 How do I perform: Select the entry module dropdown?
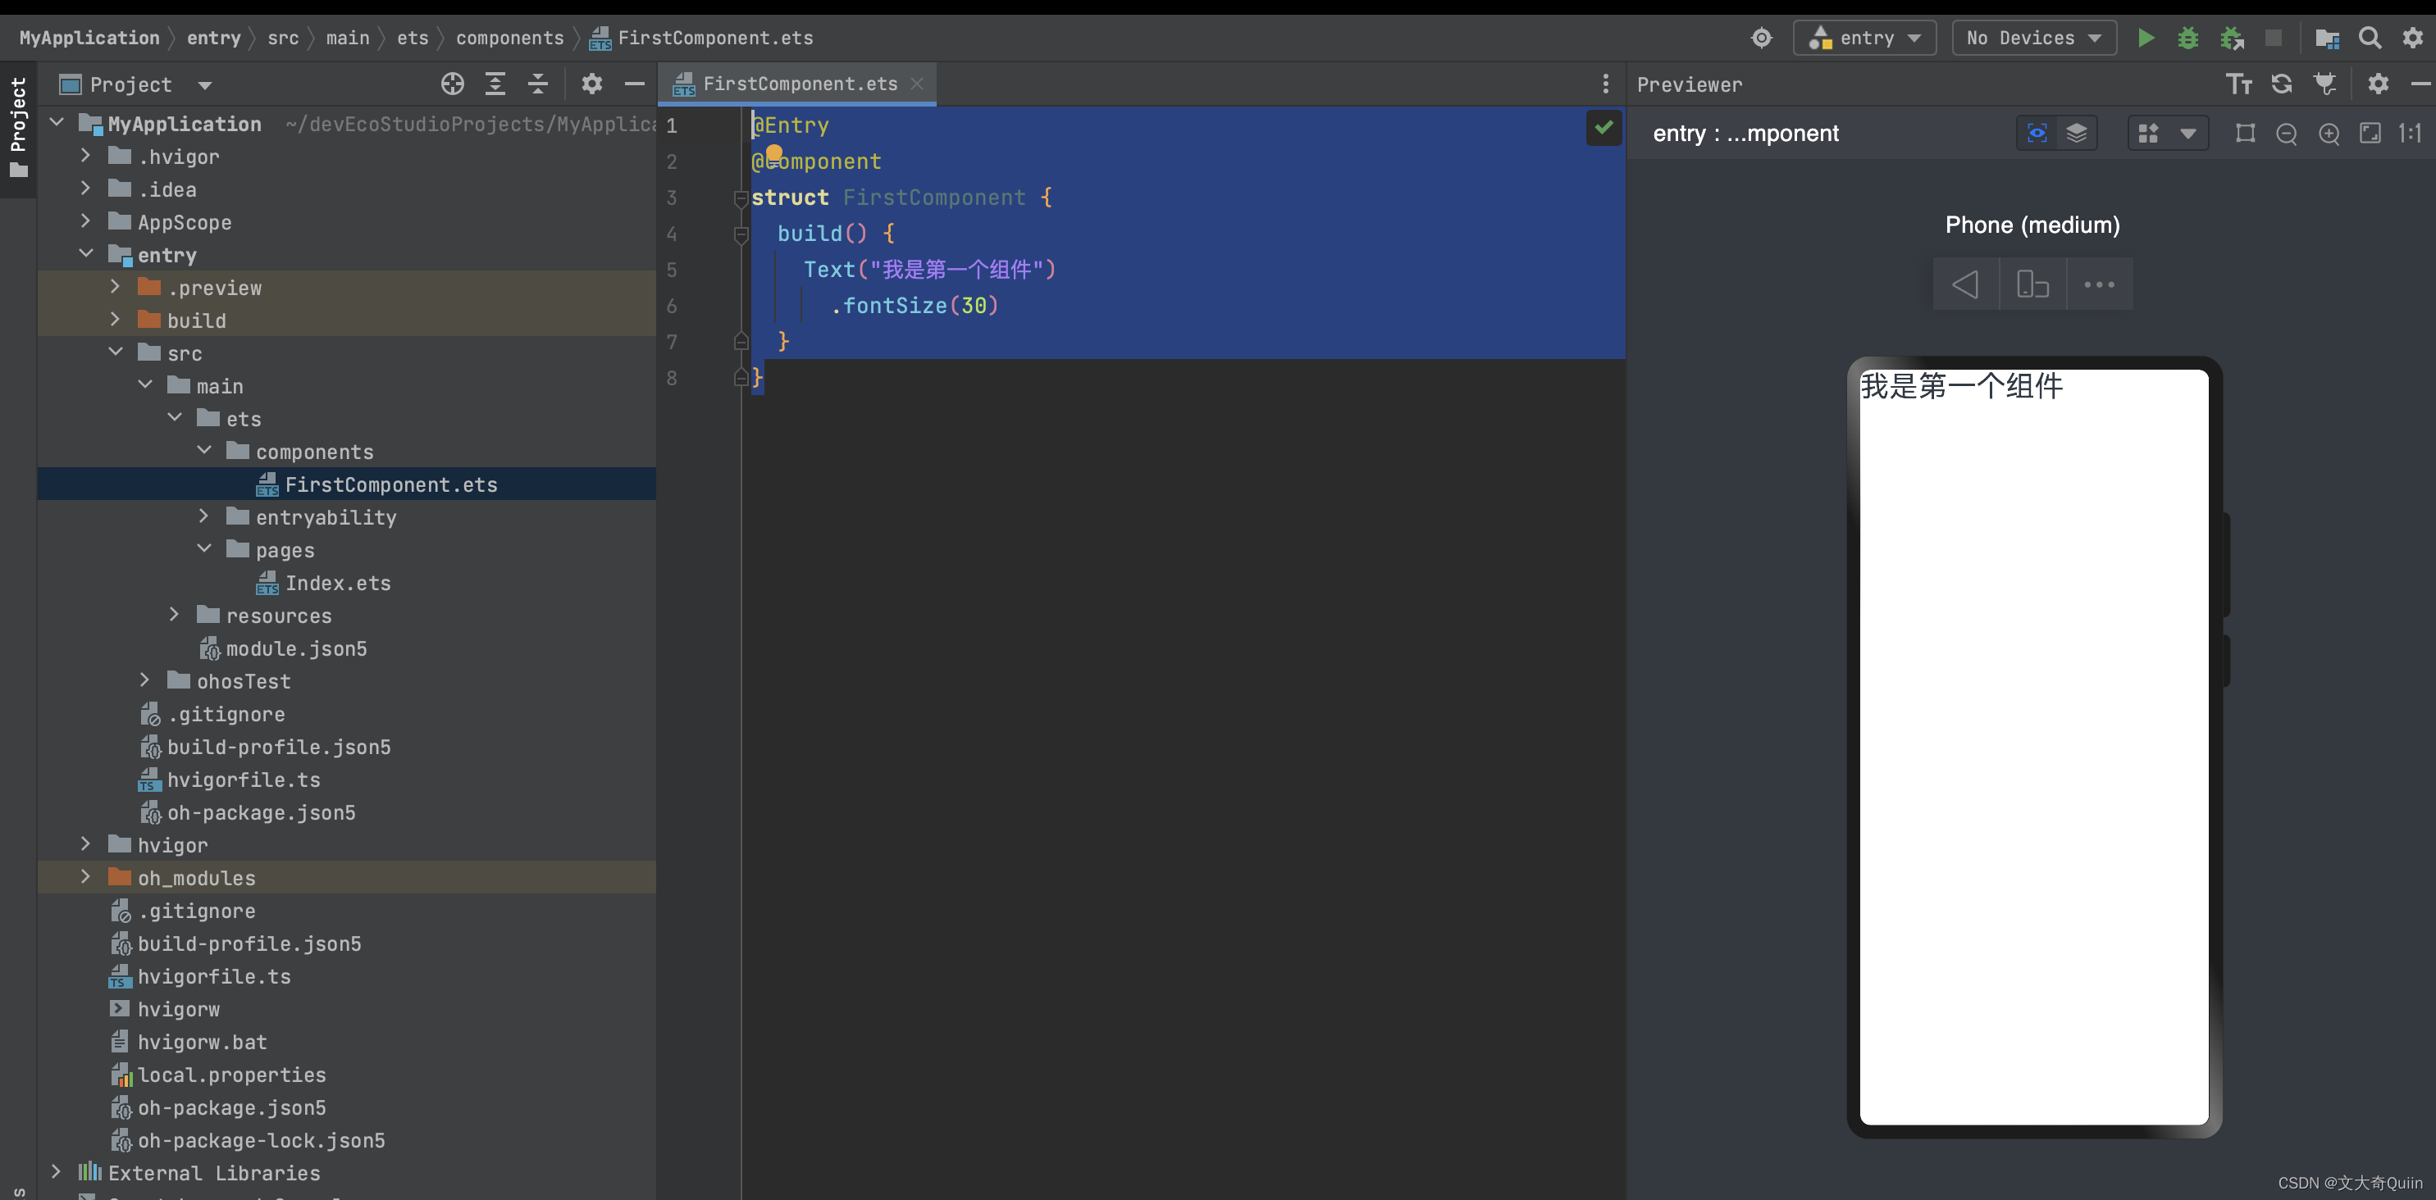(x=1864, y=36)
